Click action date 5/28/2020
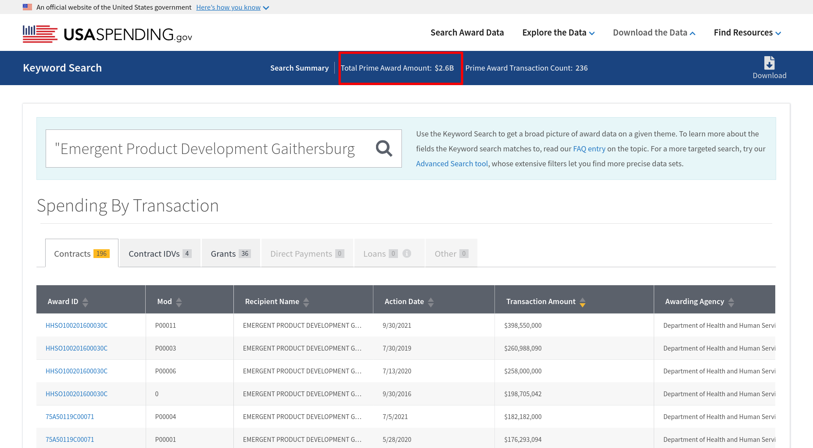Screen dimensions: 813x448 click(x=397, y=439)
